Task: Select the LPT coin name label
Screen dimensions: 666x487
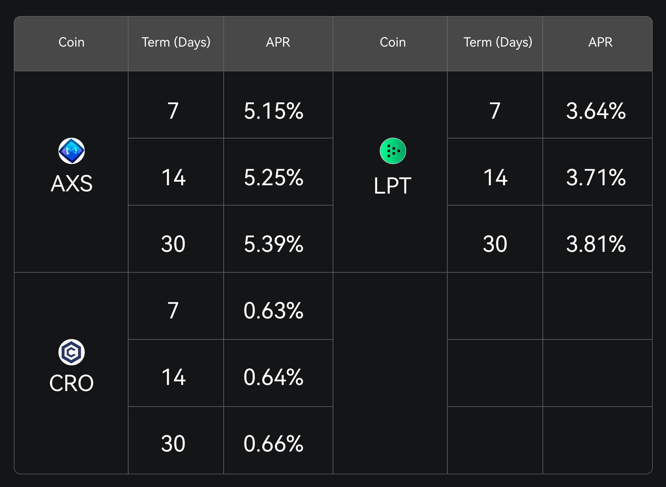Action: 393,186
